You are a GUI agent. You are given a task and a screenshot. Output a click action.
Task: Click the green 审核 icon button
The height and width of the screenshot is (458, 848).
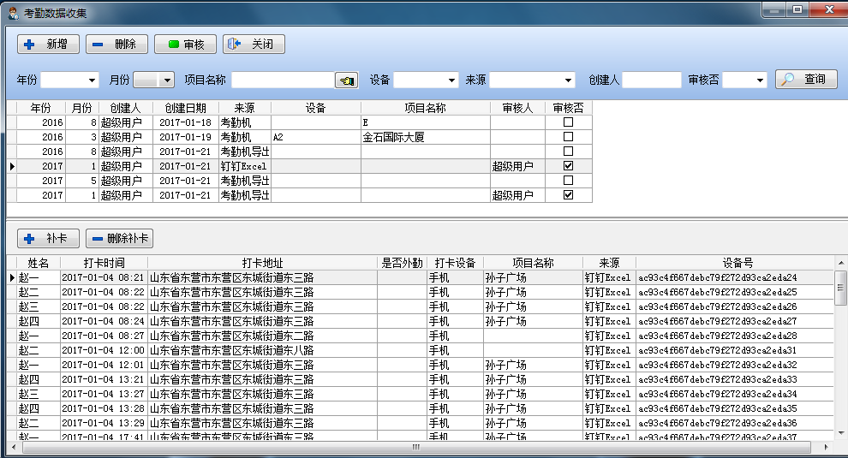(185, 45)
